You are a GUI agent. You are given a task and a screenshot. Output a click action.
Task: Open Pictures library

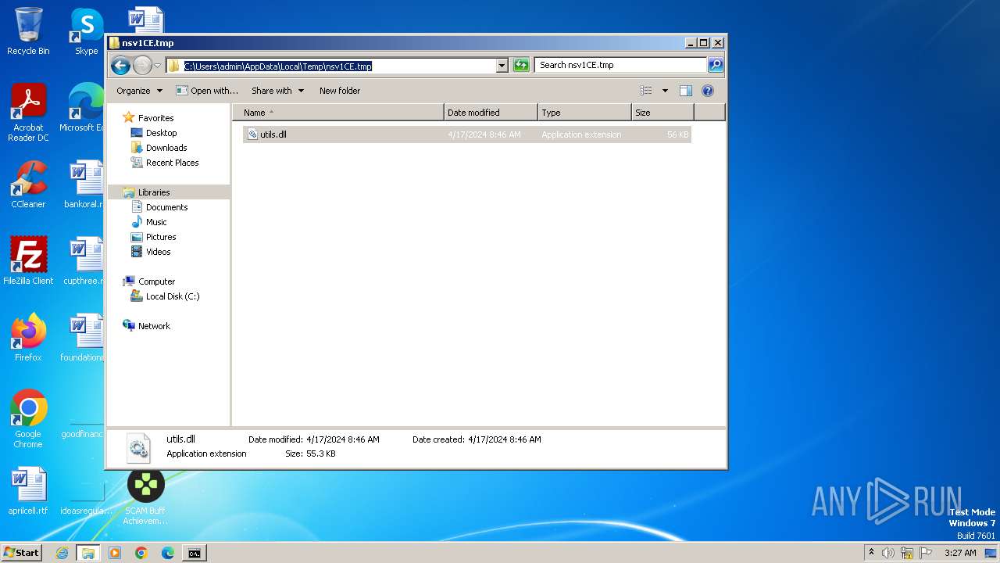161,237
